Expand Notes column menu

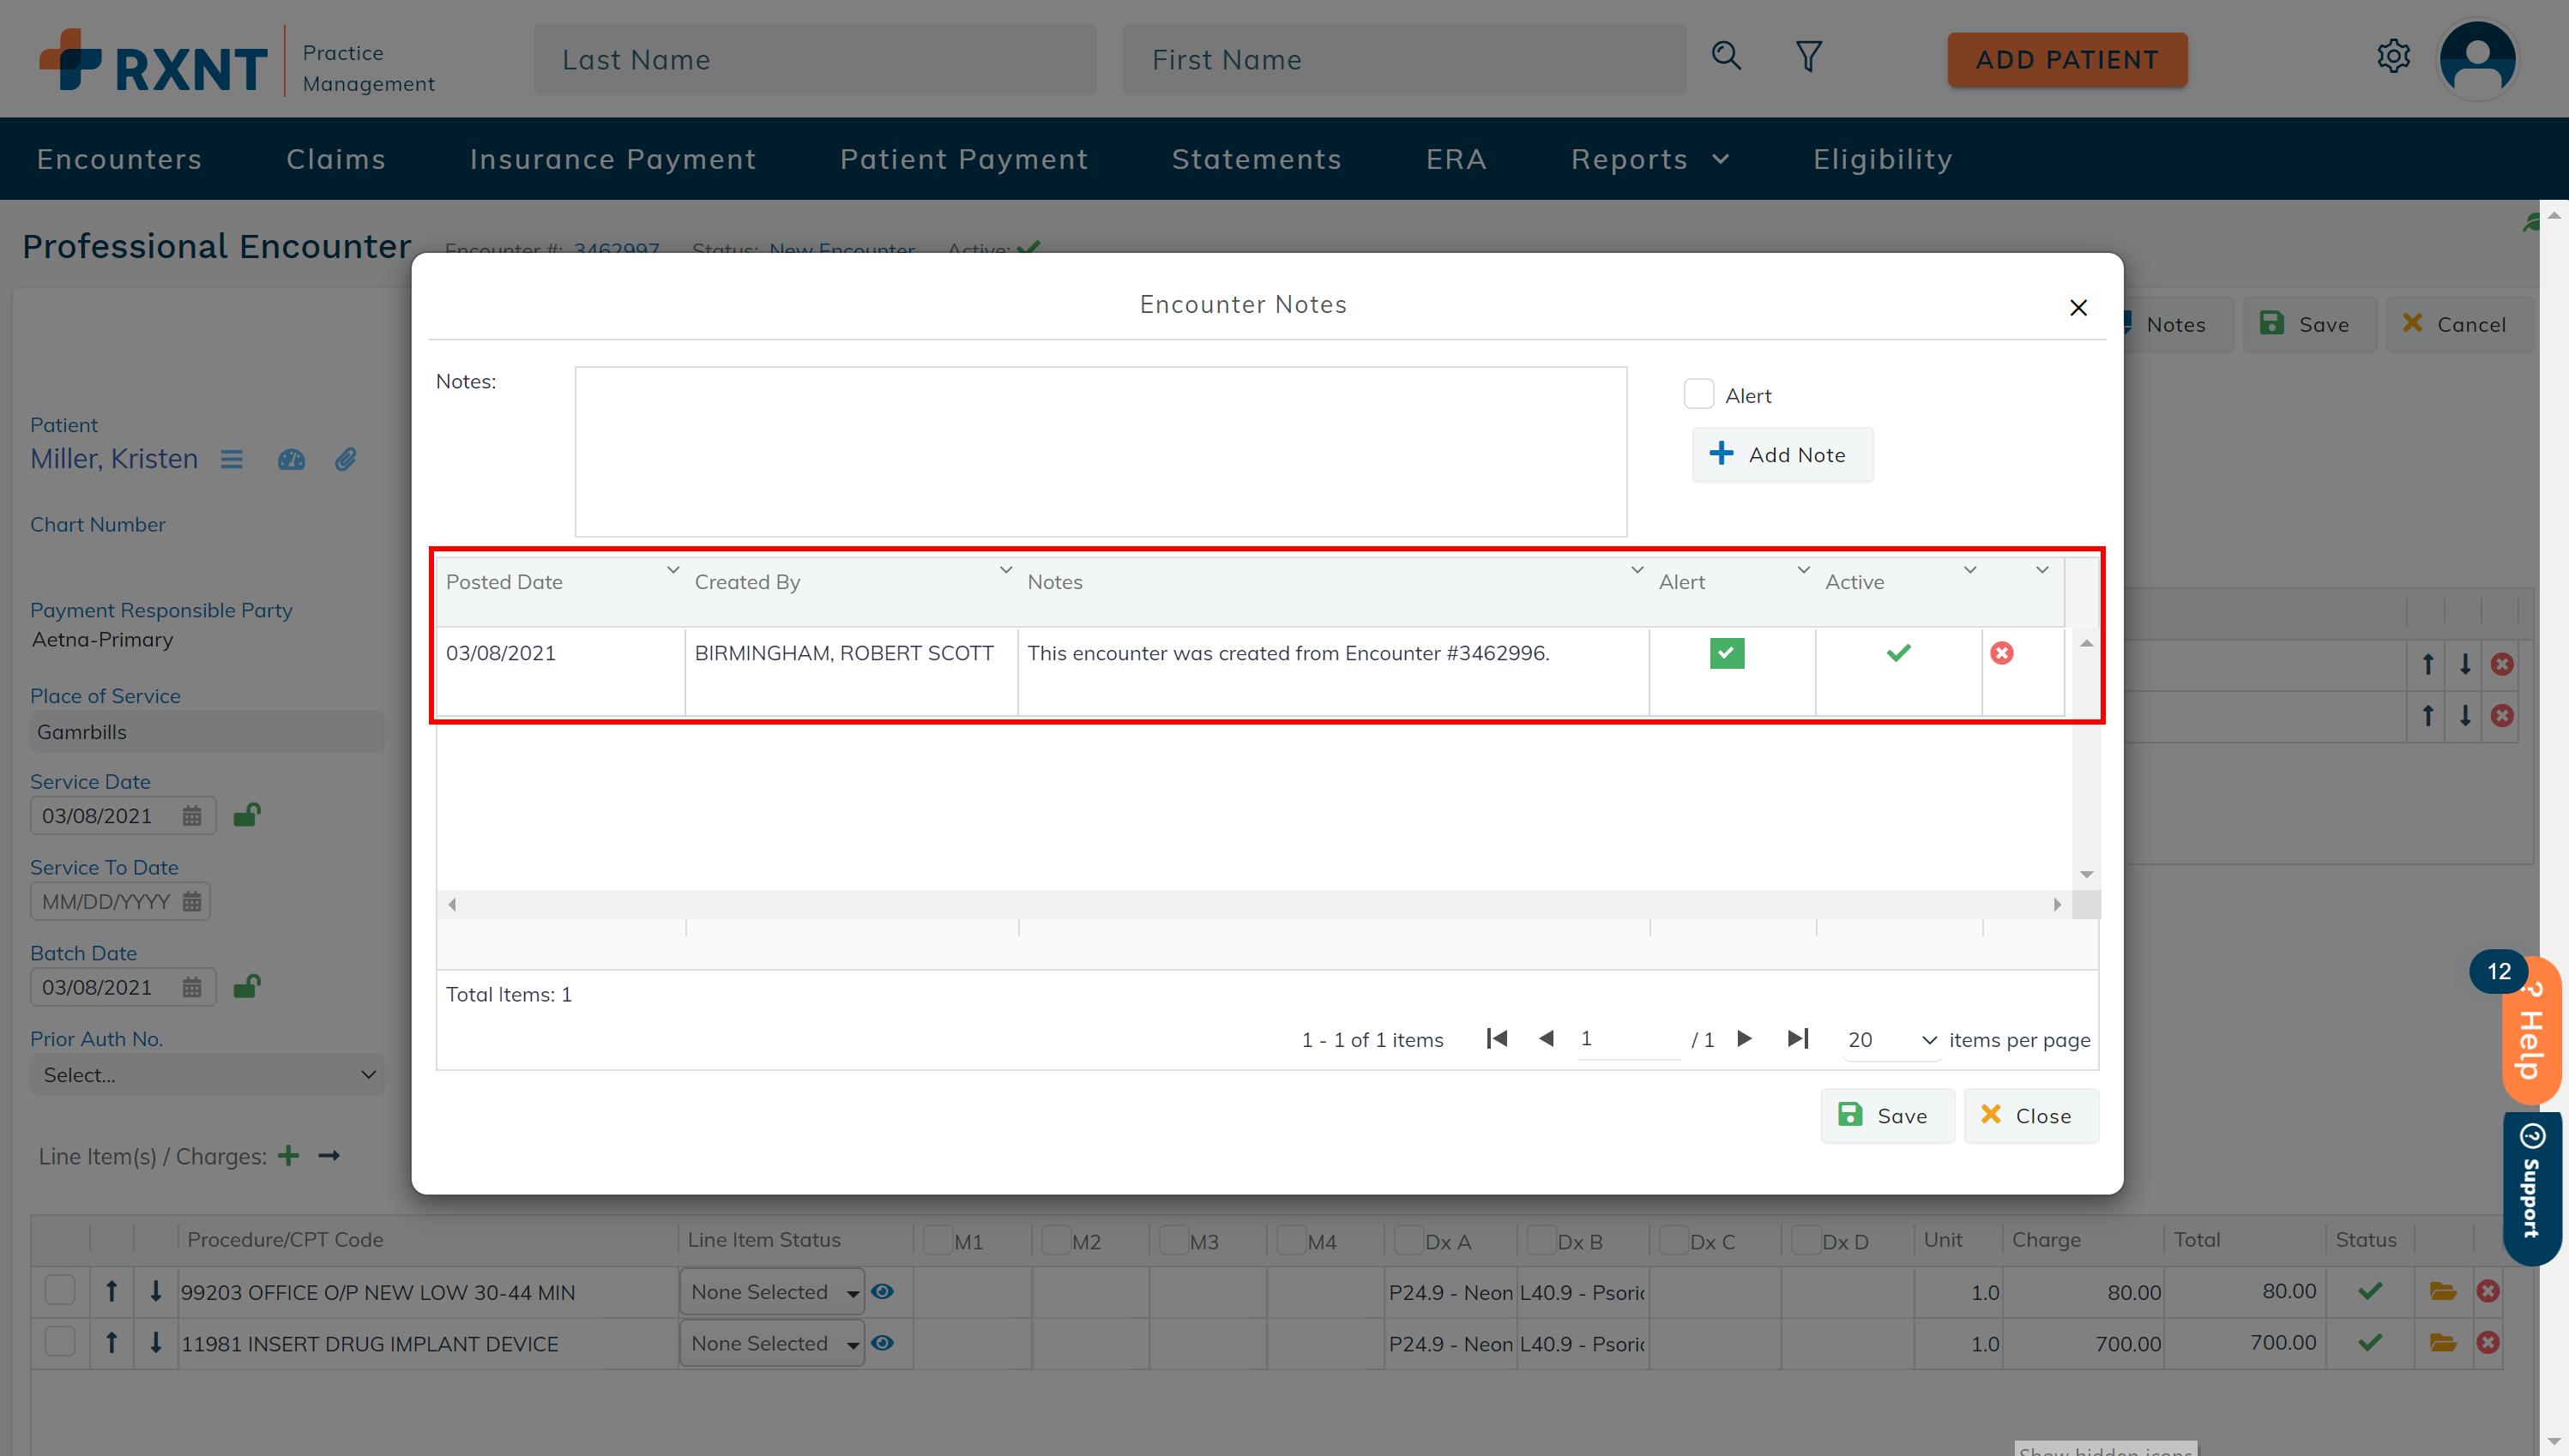[x=1637, y=570]
